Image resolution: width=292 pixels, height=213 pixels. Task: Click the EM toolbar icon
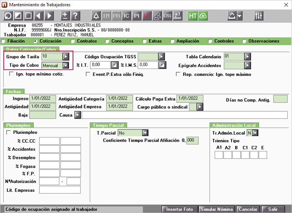point(106,16)
